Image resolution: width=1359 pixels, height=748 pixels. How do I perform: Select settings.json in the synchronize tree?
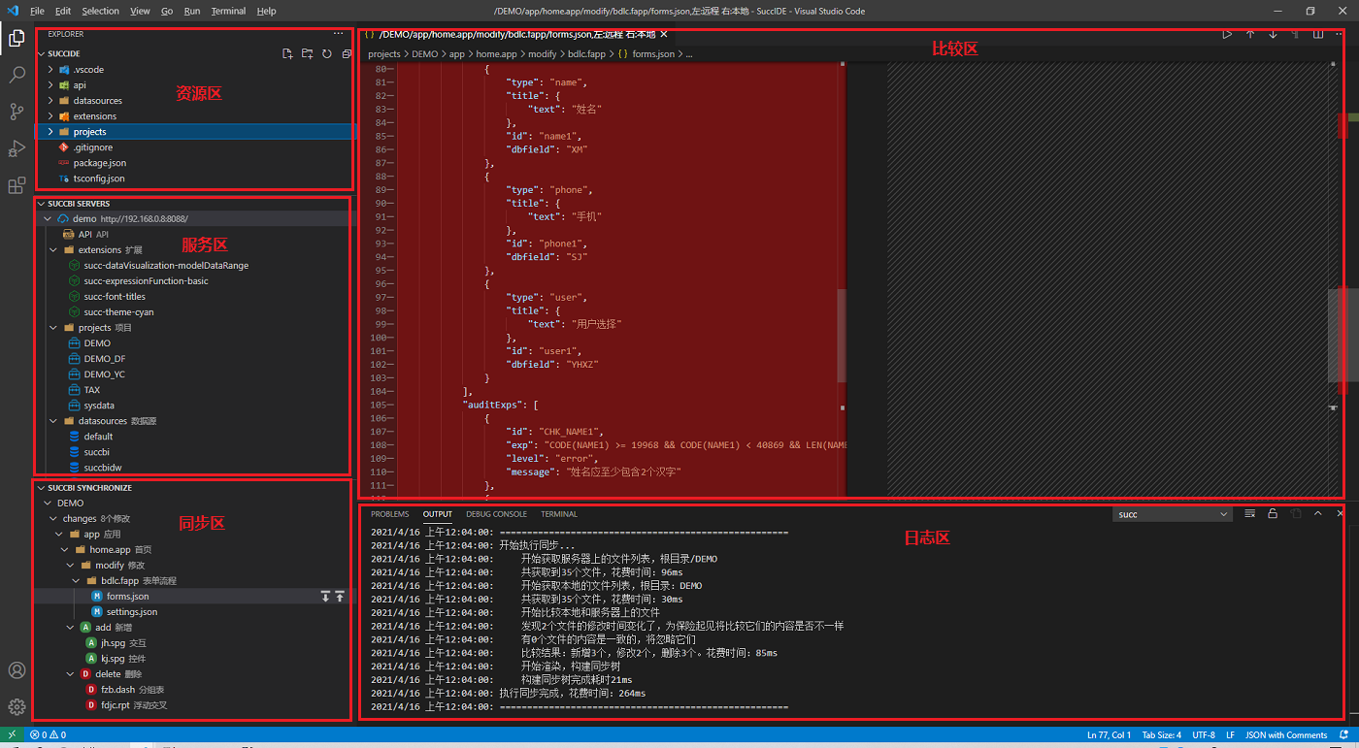[x=131, y=612]
